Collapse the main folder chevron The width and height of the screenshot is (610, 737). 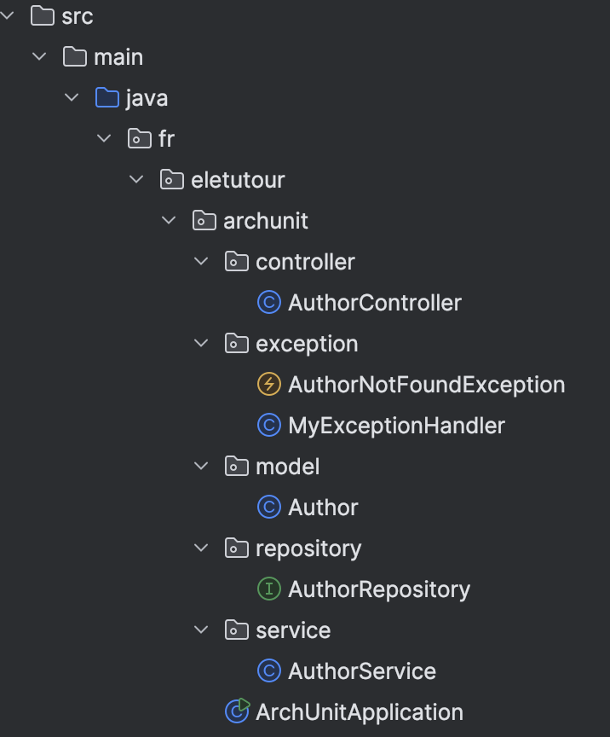coord(39,57)
